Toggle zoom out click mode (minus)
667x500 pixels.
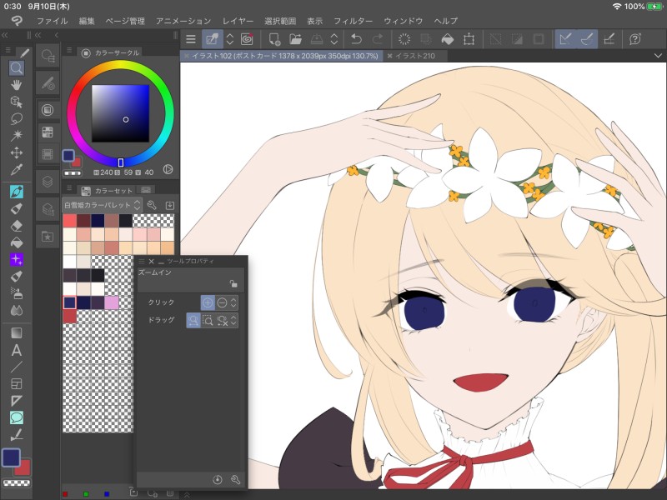222,302
